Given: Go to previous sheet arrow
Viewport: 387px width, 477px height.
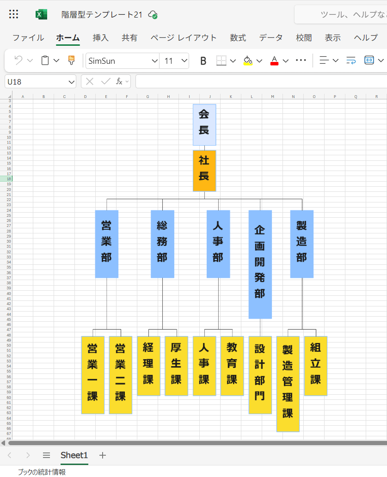Looking at the screenshot, I should coord(9,455).
